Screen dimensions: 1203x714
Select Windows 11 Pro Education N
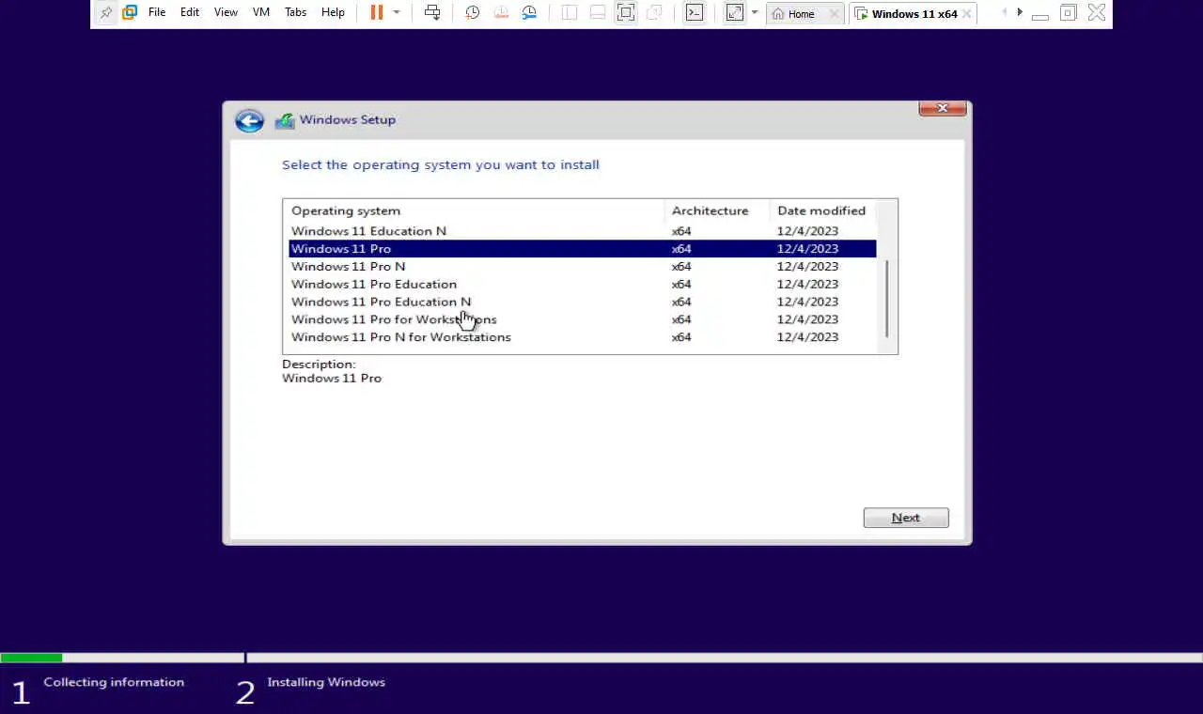point(583,303)
